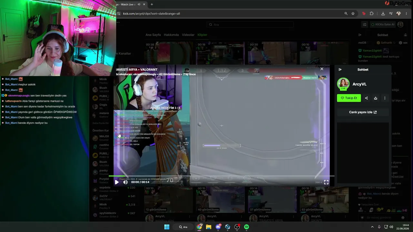Collapse the page chat using arrow icon
This screenshot has width=413, height=232.
coord(360,35)
